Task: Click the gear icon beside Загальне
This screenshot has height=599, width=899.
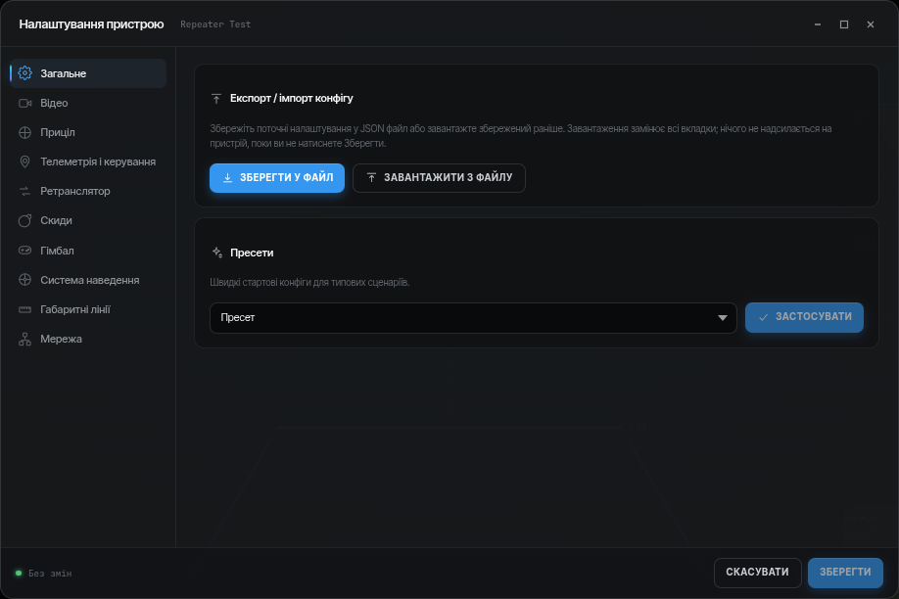Action: pos(24,73)
